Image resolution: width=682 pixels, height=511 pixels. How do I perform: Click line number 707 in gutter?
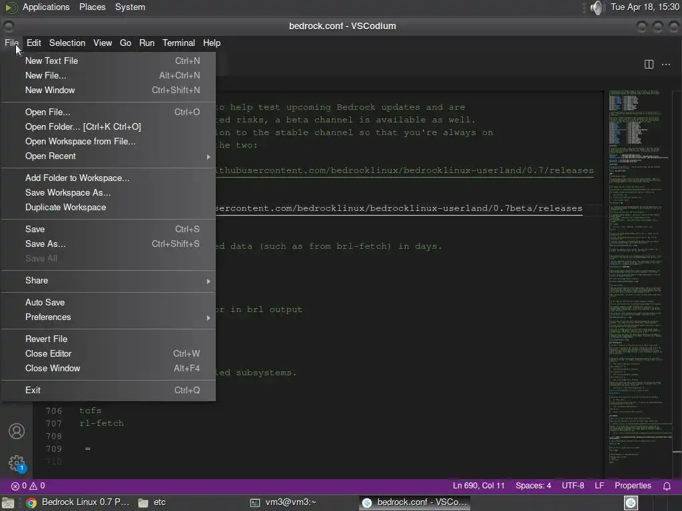tap(54, 423)
